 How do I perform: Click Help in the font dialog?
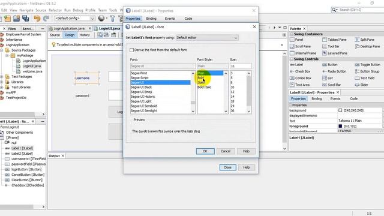click(x=246, y=151)
